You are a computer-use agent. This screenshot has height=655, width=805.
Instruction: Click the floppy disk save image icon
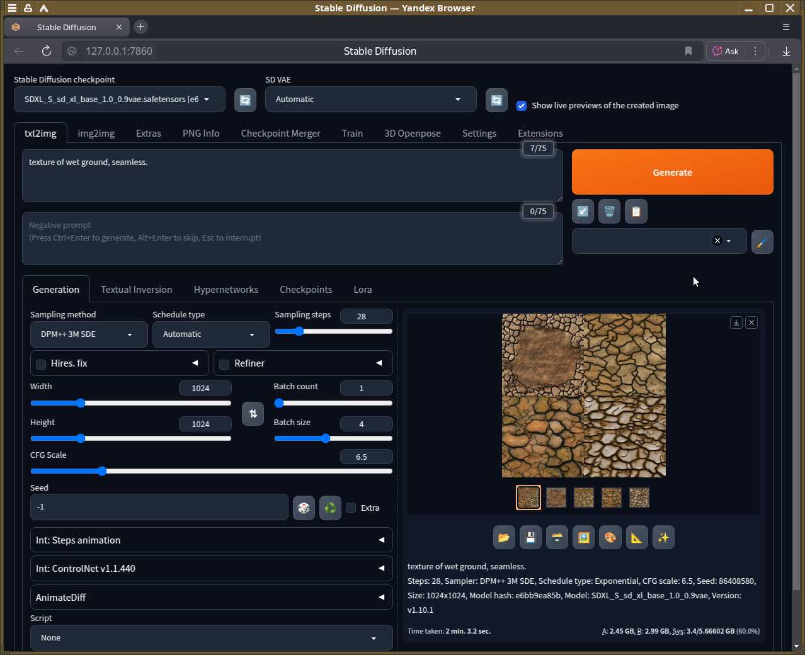[530, 537]
